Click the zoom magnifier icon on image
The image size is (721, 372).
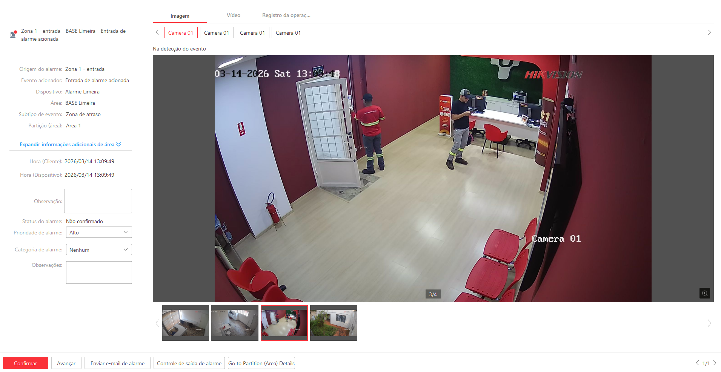coord(704,293)
